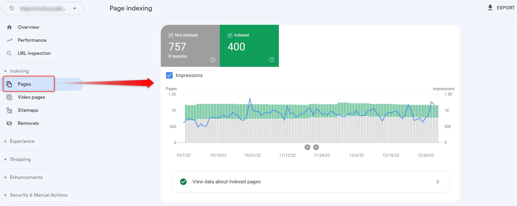The width and height of the screenshot is (517, 206).
Task: Click the chevron arrow on indexed pages row
Action: coord(438,182)
